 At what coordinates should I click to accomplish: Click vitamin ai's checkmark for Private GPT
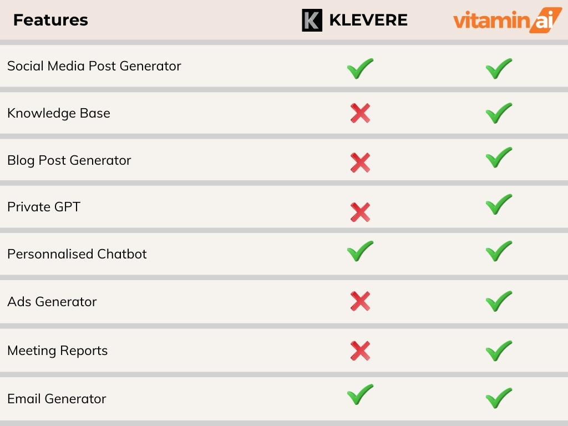coord(499,204)
